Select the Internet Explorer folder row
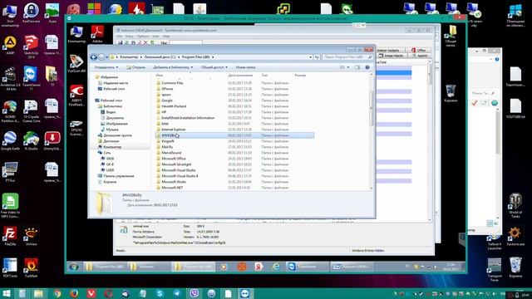 pos(234,130)
